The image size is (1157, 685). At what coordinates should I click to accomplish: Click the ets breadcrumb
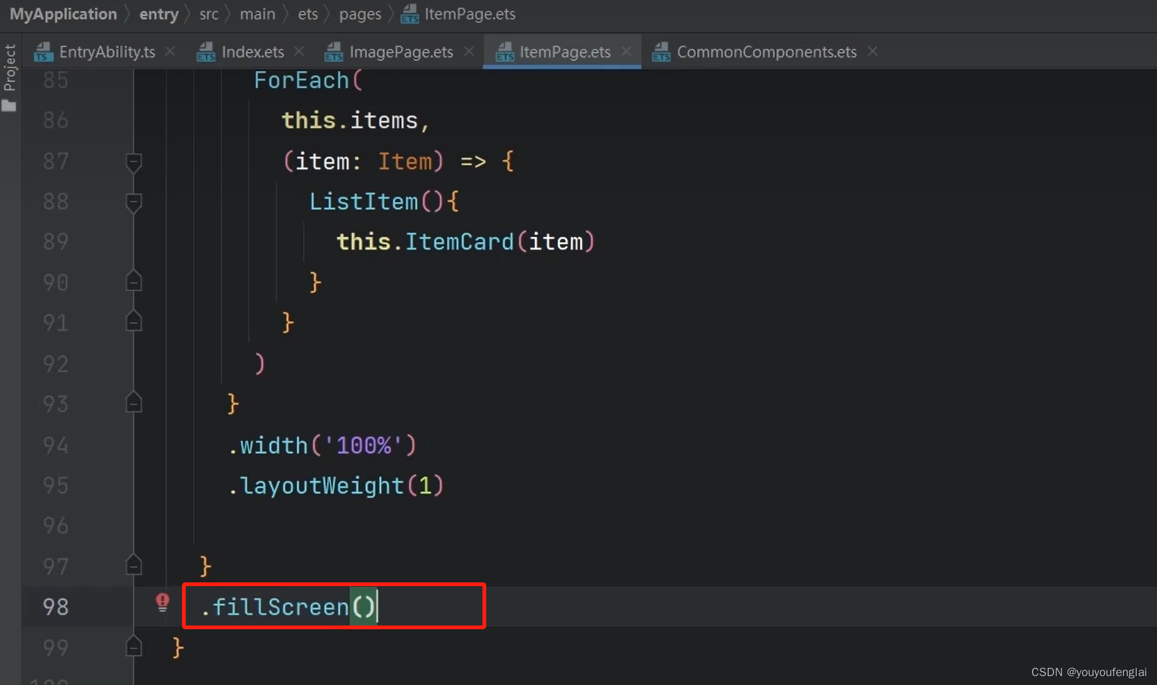[x=307, y=14]
